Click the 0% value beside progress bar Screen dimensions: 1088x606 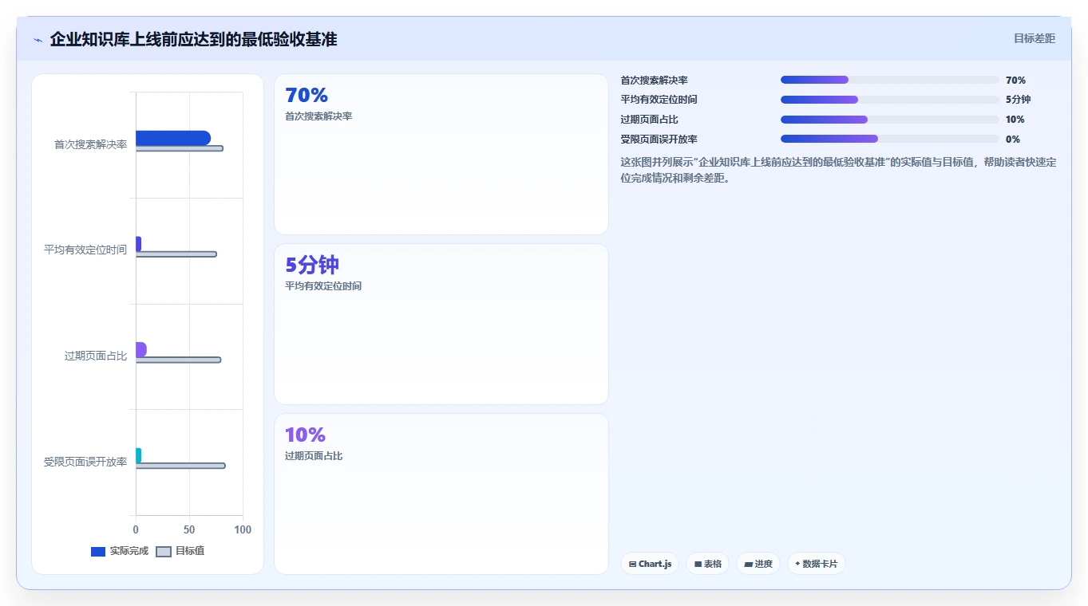1013,140
